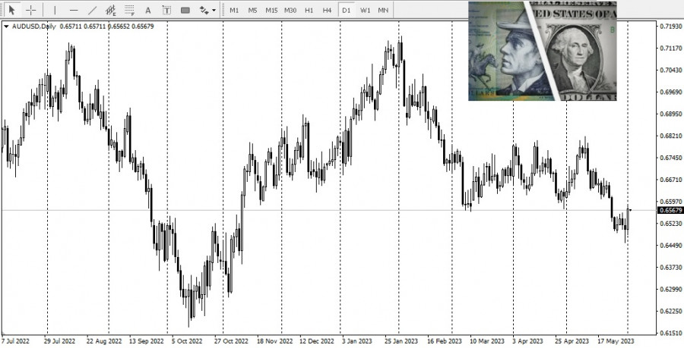Click the 0.63730 price scale label
This screenshot has width=684, height=348.
(671, 268)
